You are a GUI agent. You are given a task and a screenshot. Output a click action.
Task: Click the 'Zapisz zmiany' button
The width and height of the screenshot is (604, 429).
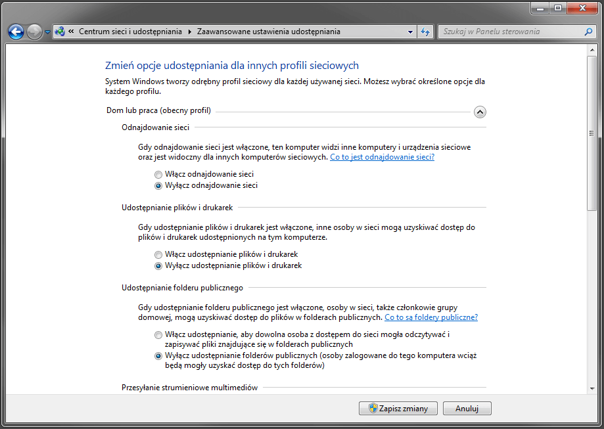398,409
